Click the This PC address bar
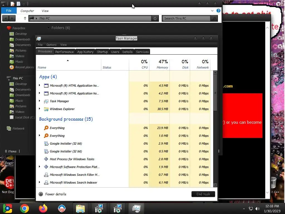The width and height of the screenshot is (285, 214). 90,18
